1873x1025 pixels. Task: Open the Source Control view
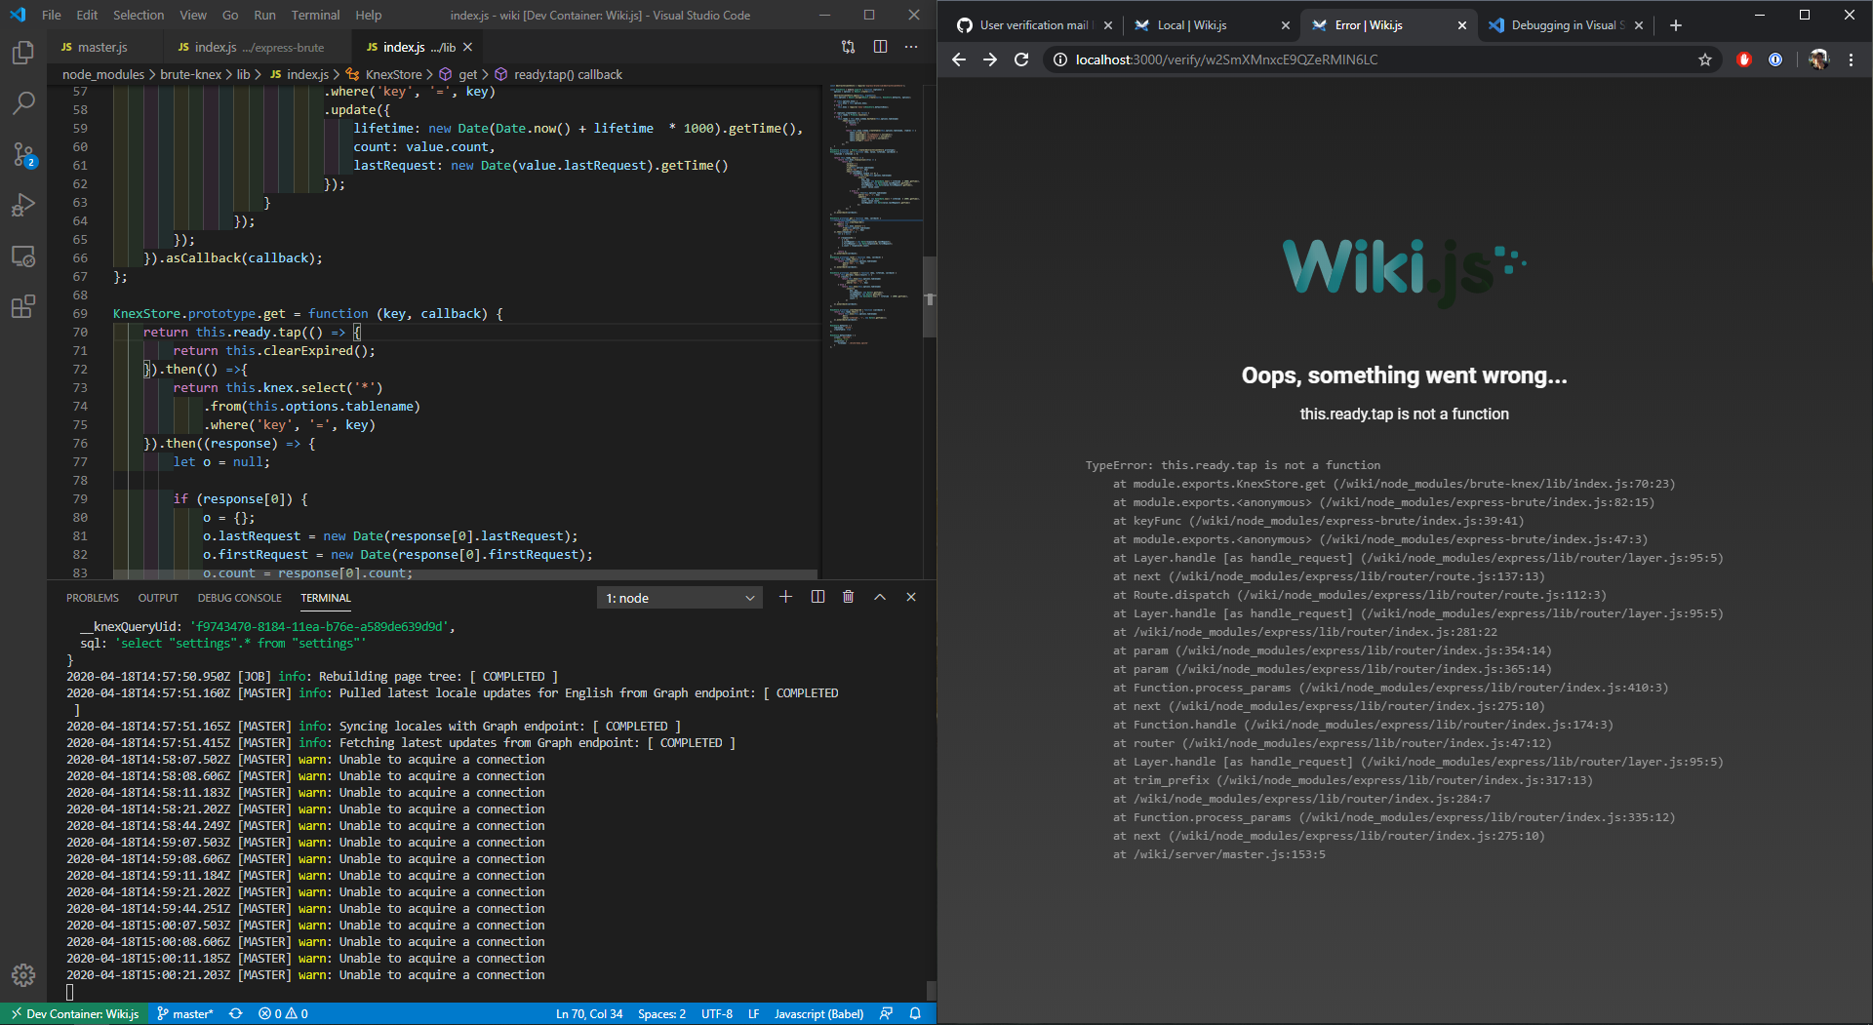point(23,154)
